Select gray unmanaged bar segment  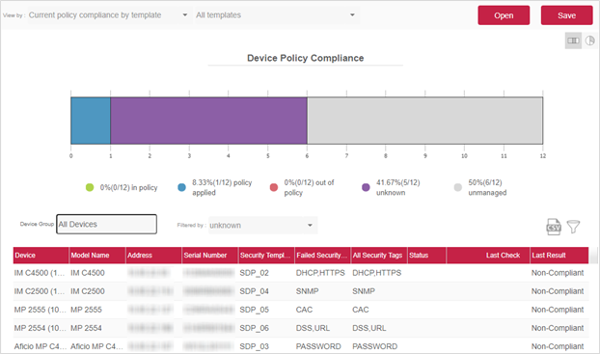[424, 121]
